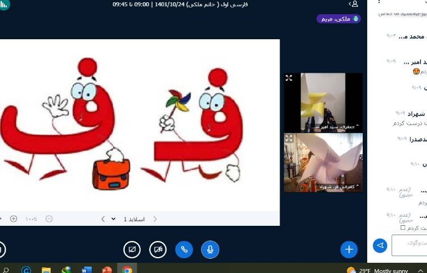Viewport: 427px width, 273px height.
Task: Open Windows taskbar search
Action: point(6,270)
